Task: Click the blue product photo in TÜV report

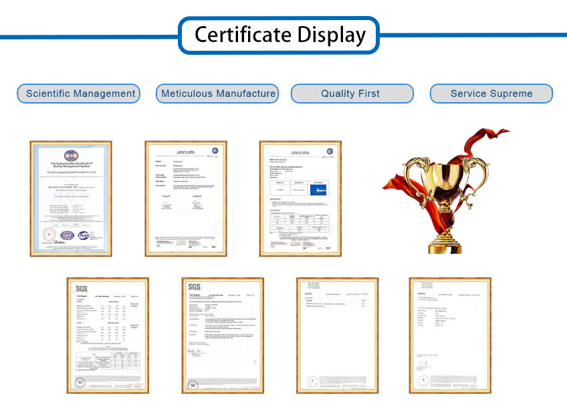Action: click(318, 190)
